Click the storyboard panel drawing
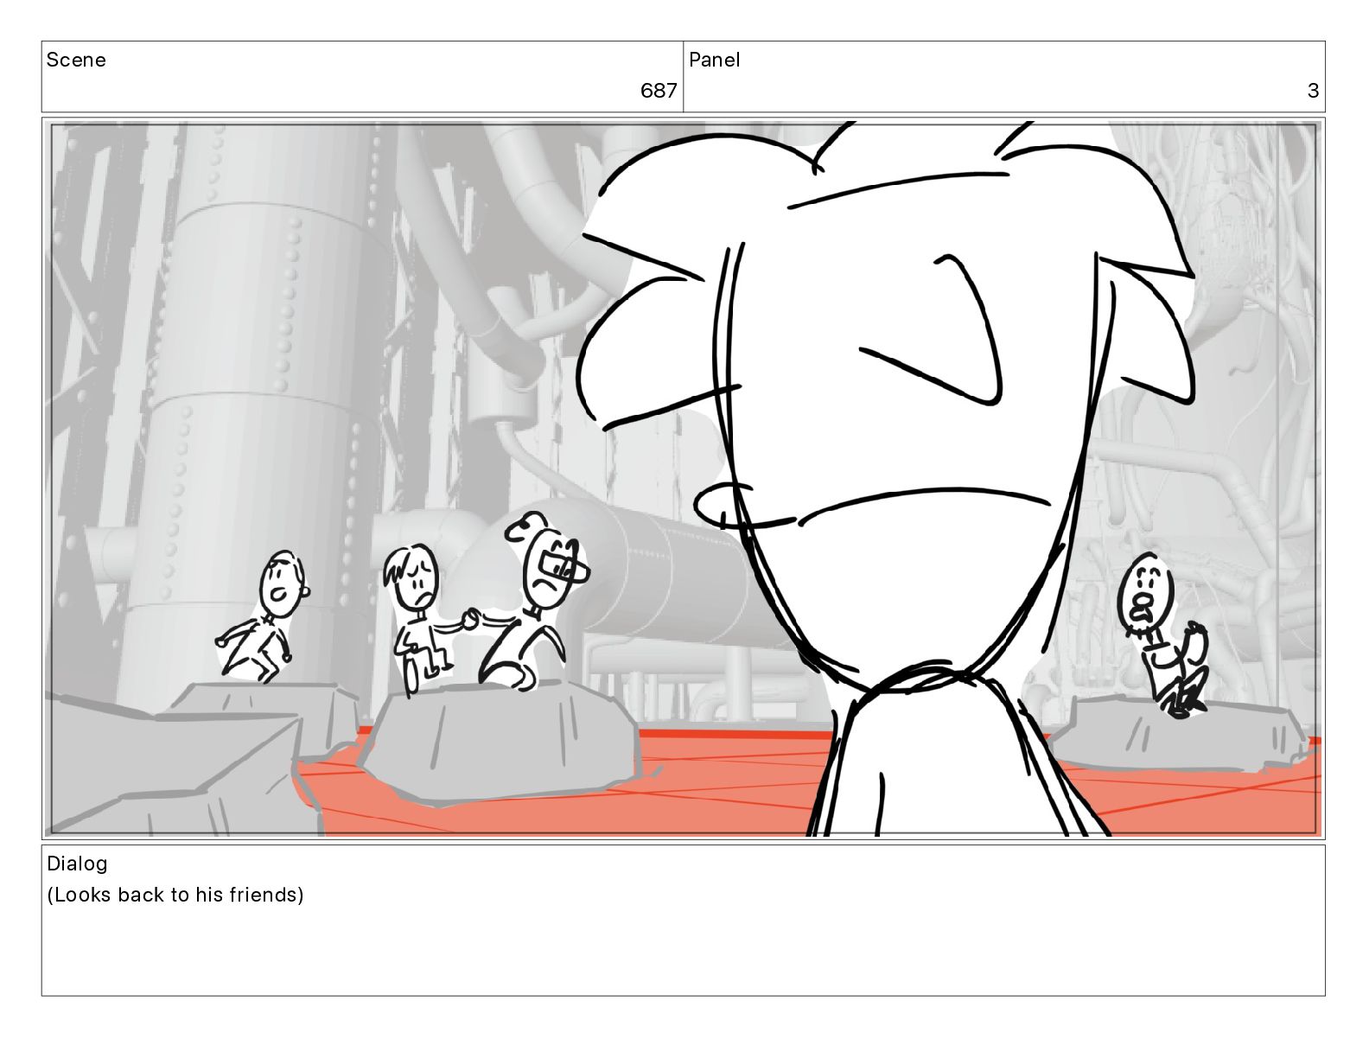 pos(684,479)
